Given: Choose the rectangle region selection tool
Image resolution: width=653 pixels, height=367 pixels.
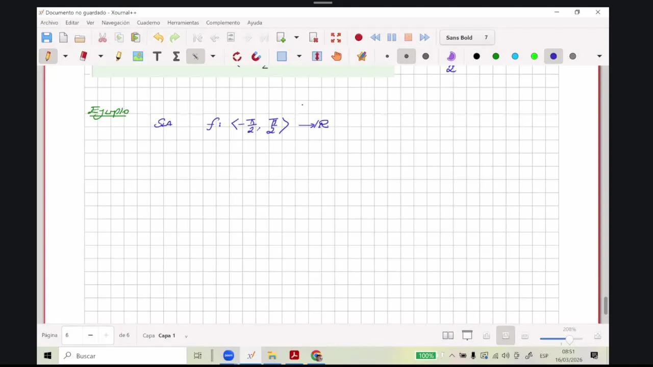Looking at the screenshot, I should click(x=282, y=56).
